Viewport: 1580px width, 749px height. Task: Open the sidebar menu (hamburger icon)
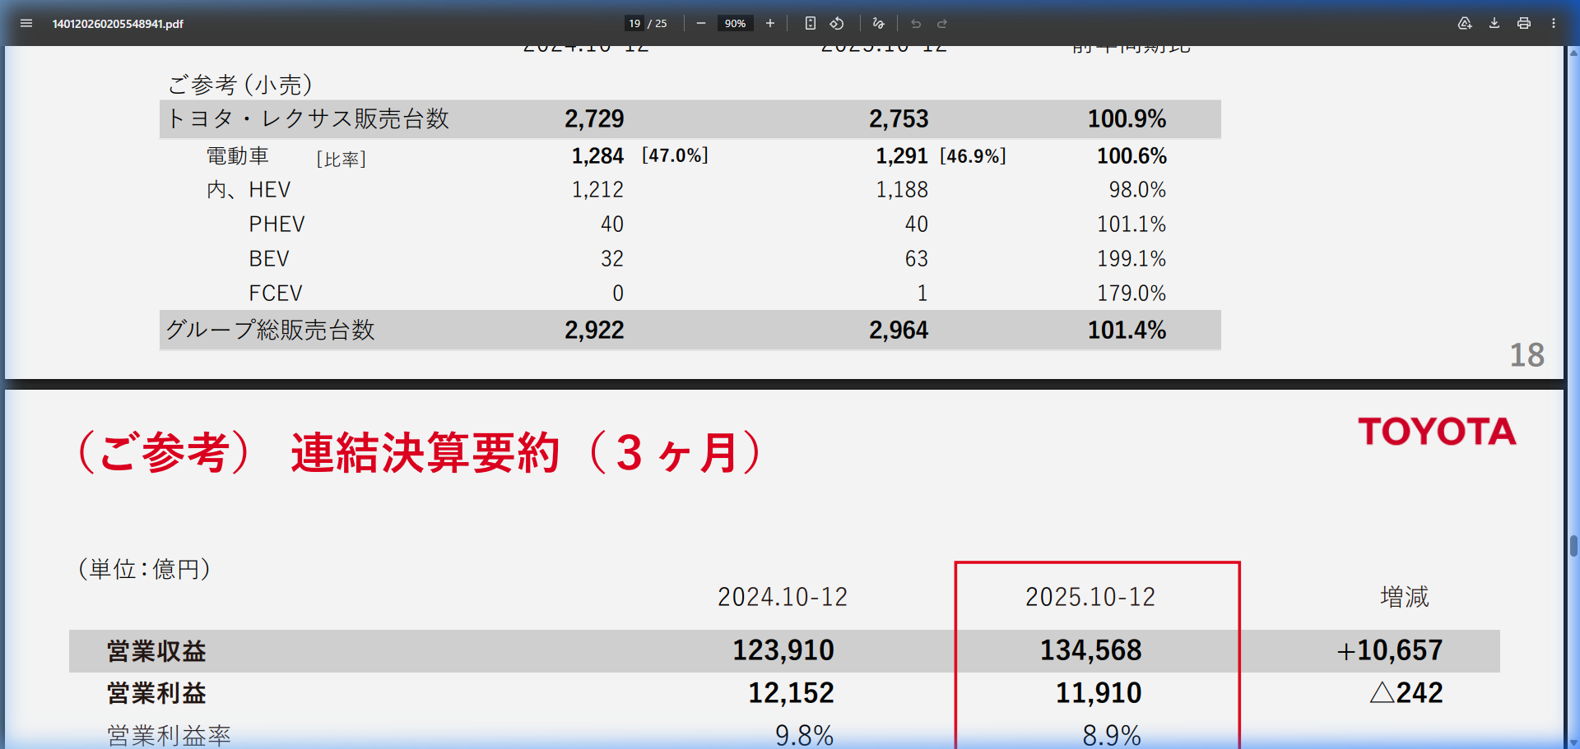[x=26, y=23]
